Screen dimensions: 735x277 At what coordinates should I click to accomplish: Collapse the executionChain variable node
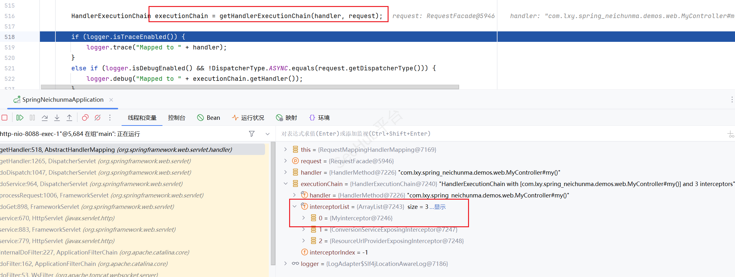click(286, 184)
